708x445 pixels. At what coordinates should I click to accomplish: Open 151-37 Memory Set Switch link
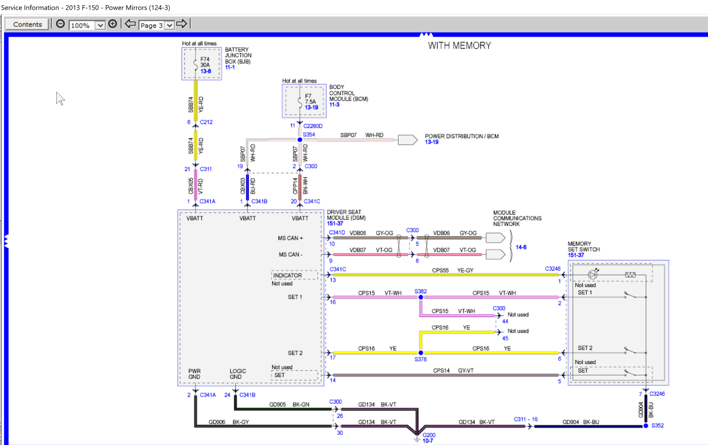(576, 255)
